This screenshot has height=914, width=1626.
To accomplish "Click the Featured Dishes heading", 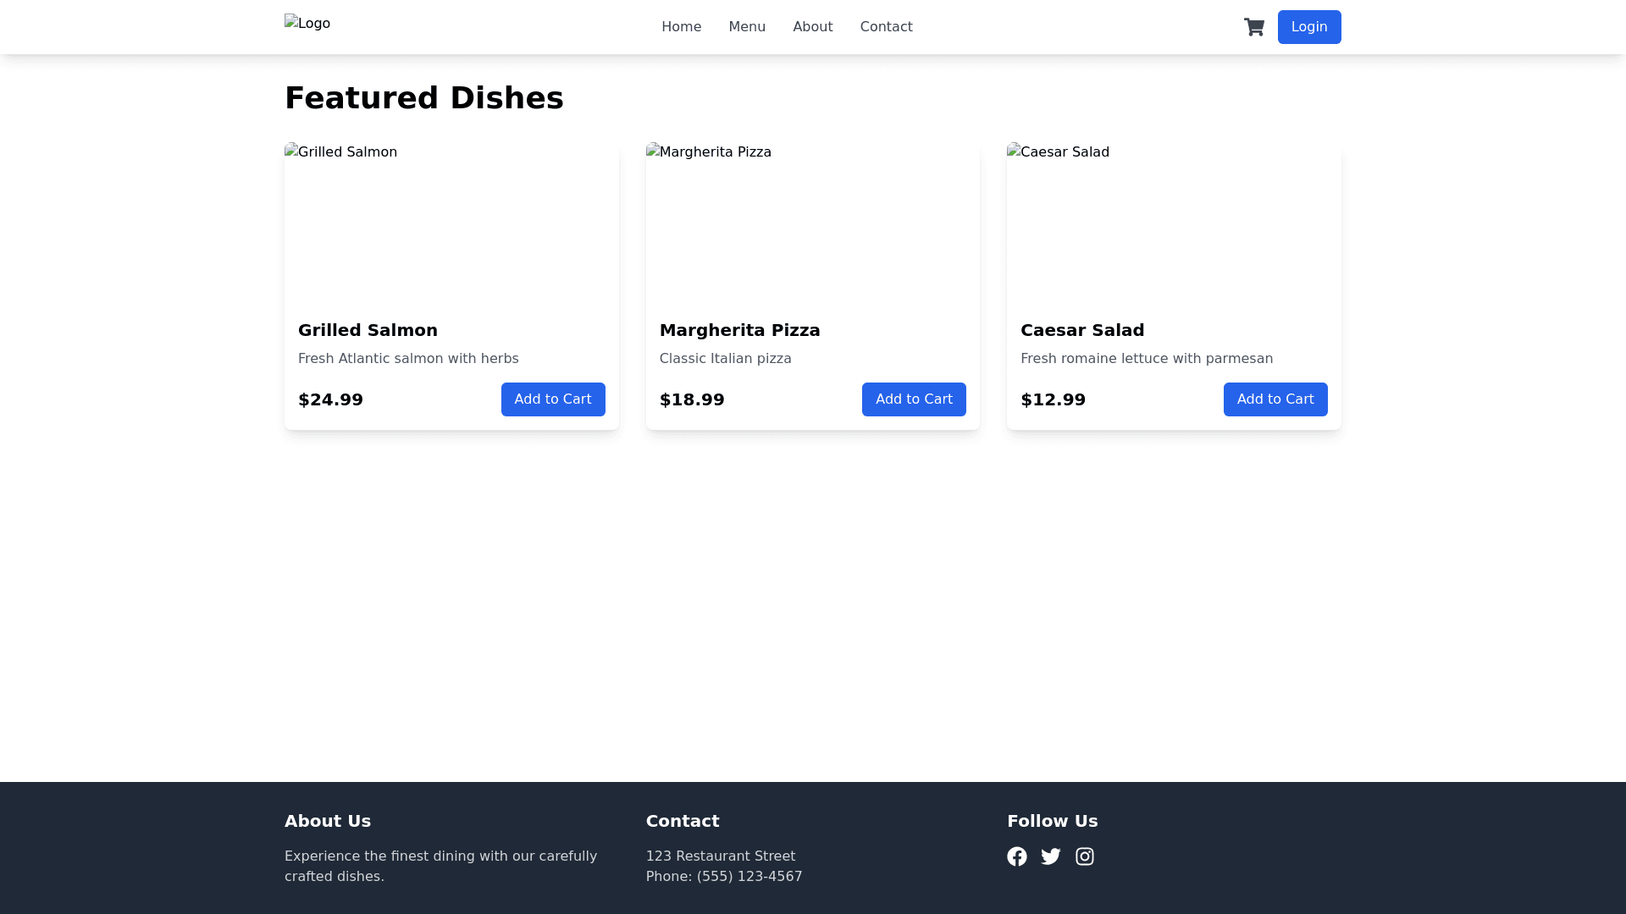I will click(424, 97).
